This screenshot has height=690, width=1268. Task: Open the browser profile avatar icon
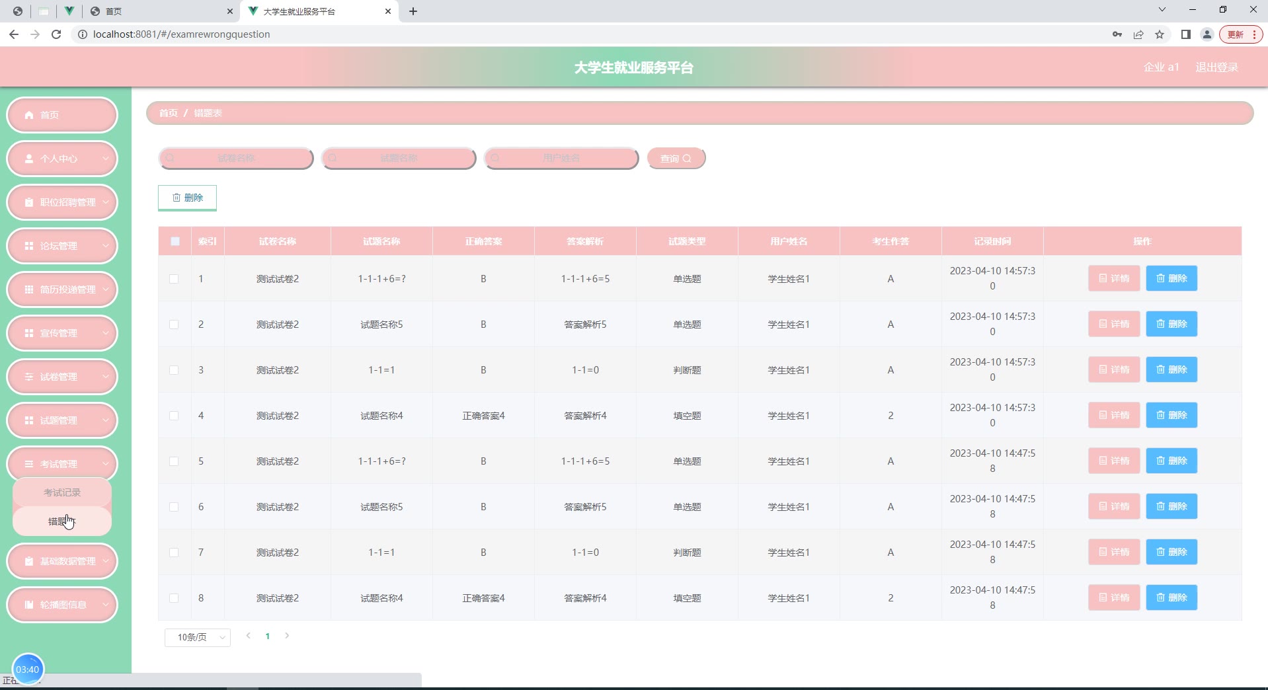click(1207, 34)
